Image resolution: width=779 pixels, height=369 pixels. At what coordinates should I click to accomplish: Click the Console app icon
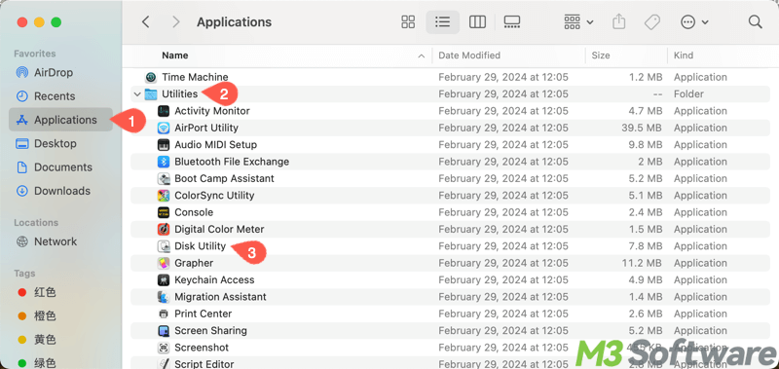[x=164, y=212]
